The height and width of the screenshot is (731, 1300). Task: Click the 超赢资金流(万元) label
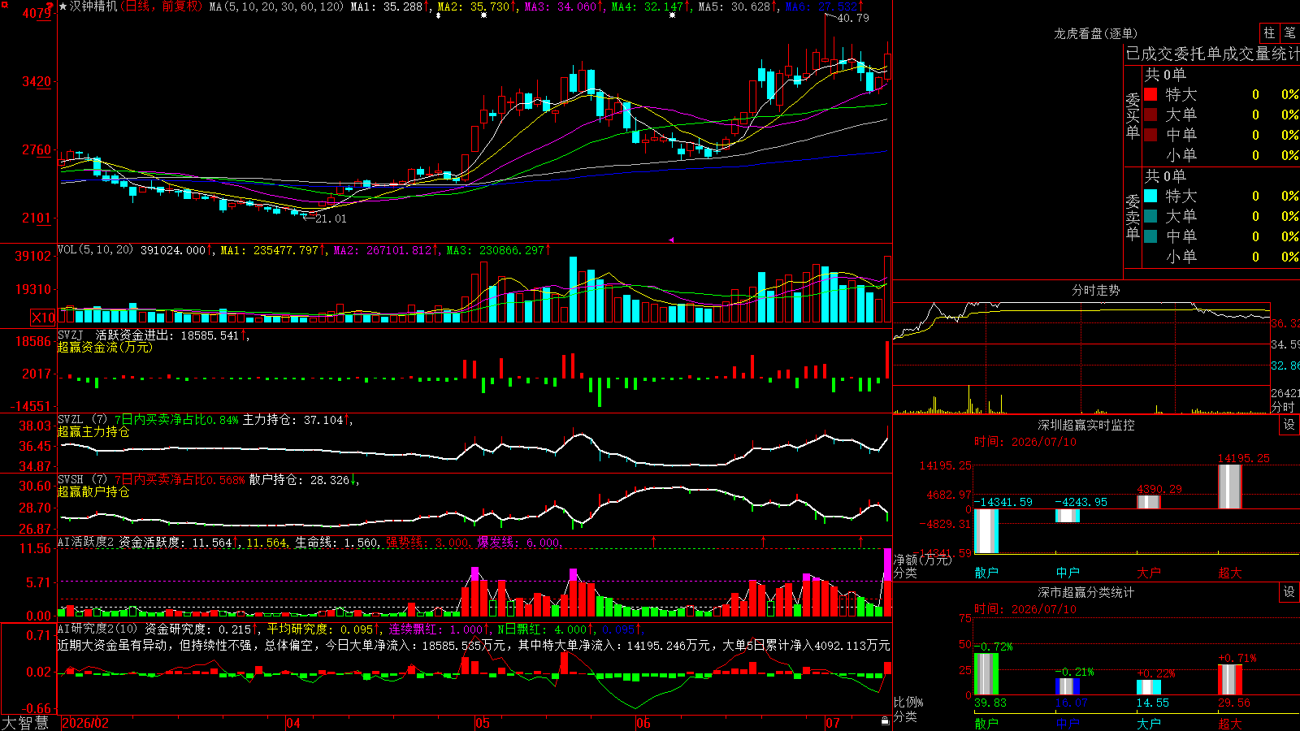pyautogui.click(x=105, y=348)
